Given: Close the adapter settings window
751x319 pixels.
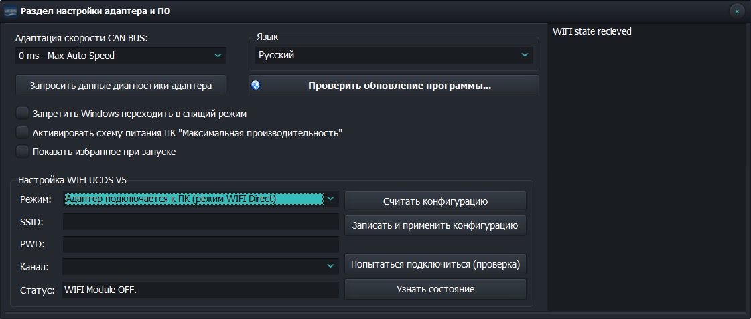Looking at the screenshot, I should [736, 11].
